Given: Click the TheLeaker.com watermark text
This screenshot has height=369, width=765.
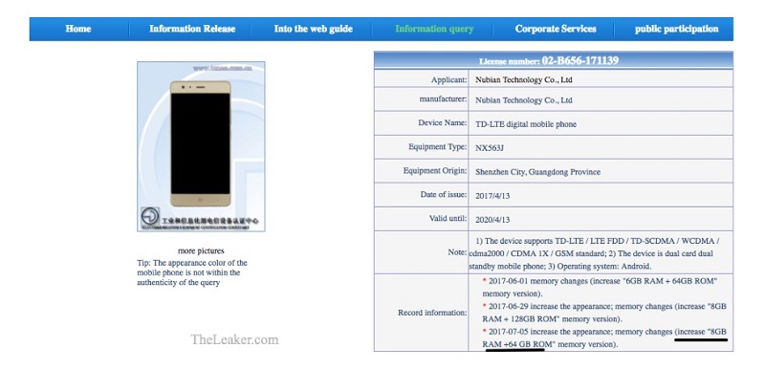Looking at the screenshot, I should tap(234, 339).
